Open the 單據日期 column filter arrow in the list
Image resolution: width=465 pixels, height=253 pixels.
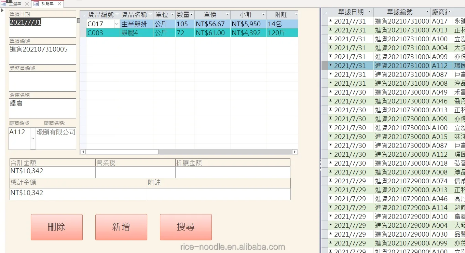coord(370,12)
